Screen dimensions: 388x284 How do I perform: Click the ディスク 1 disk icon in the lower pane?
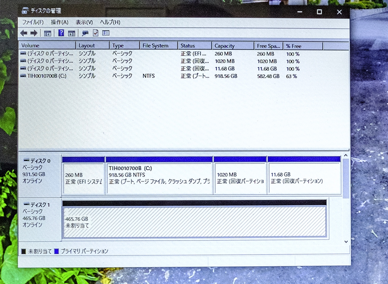click(x=27, y=204)
